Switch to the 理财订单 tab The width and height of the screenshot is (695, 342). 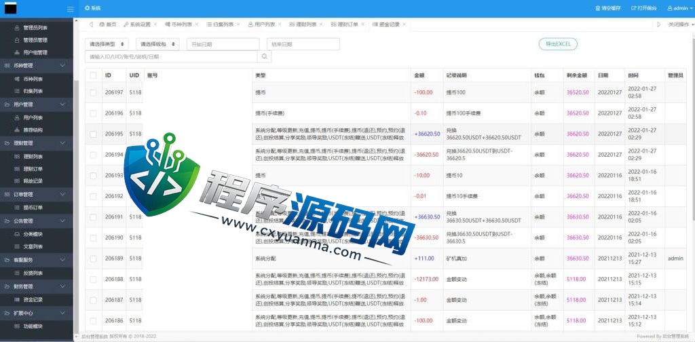(347, 24)
